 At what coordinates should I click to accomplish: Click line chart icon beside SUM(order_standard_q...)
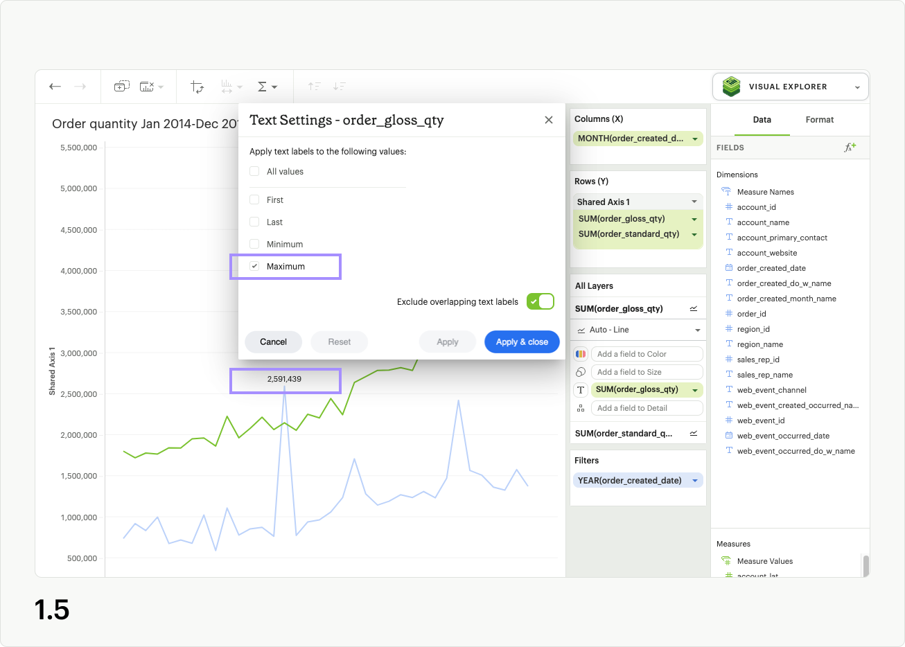(x=694, y=434)
